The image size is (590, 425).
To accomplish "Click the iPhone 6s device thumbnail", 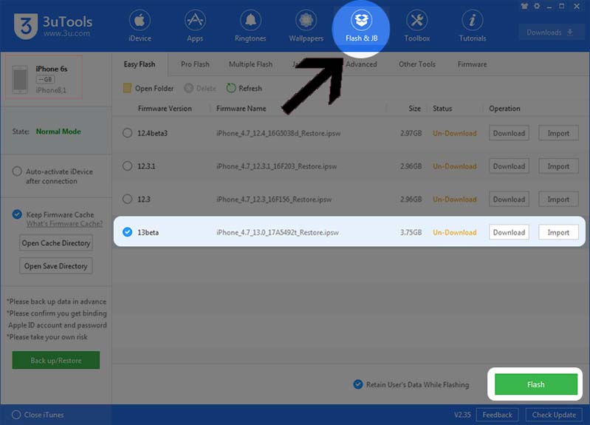I will 20,79.
